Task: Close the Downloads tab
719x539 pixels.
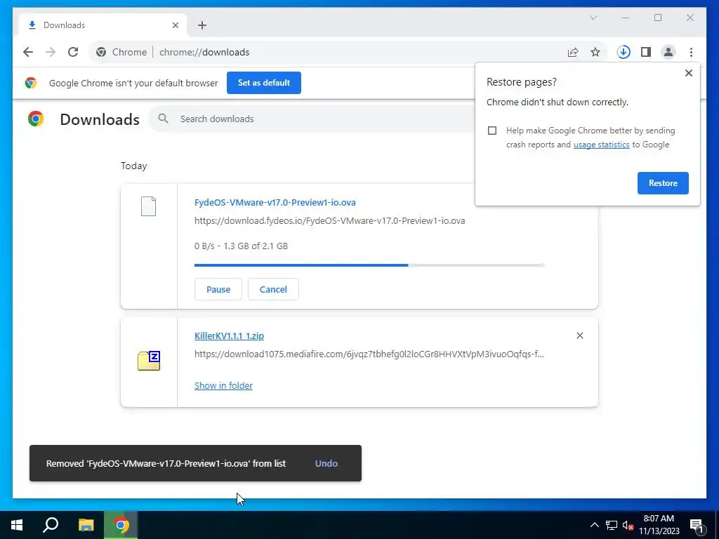Action: [x=175, y=25]
